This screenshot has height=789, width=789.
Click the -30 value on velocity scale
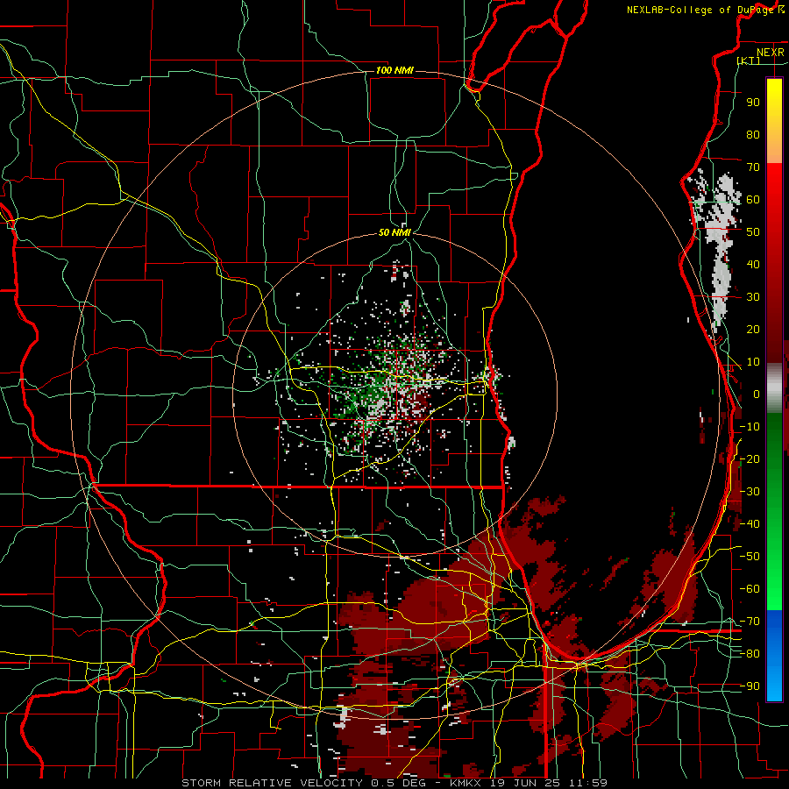(750, 491)
